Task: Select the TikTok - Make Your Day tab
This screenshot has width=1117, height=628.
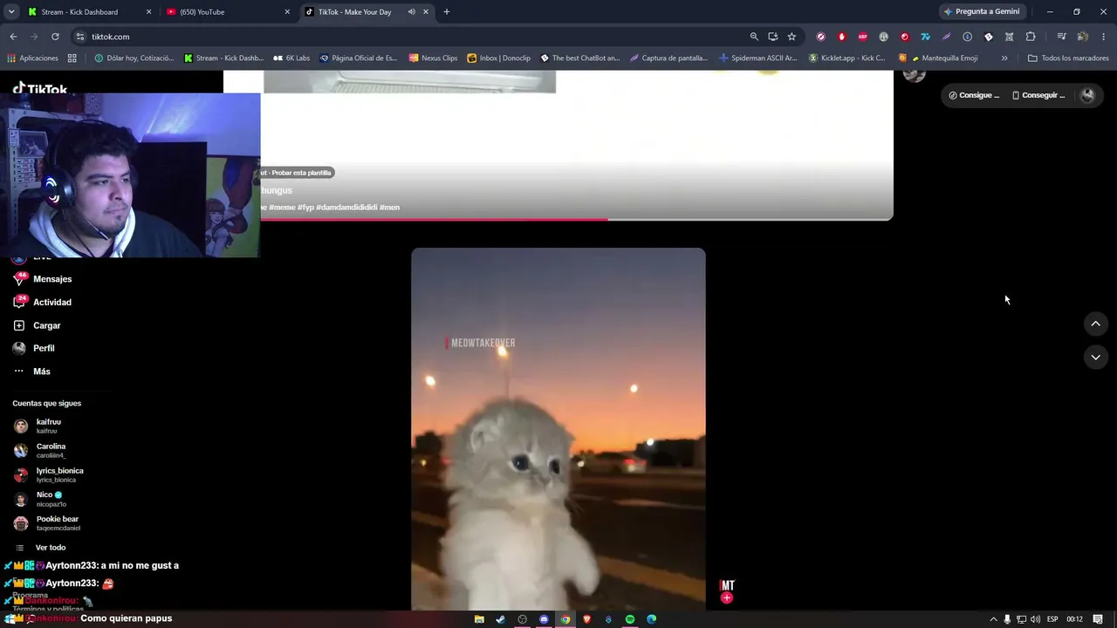Action: pos(367,12)
